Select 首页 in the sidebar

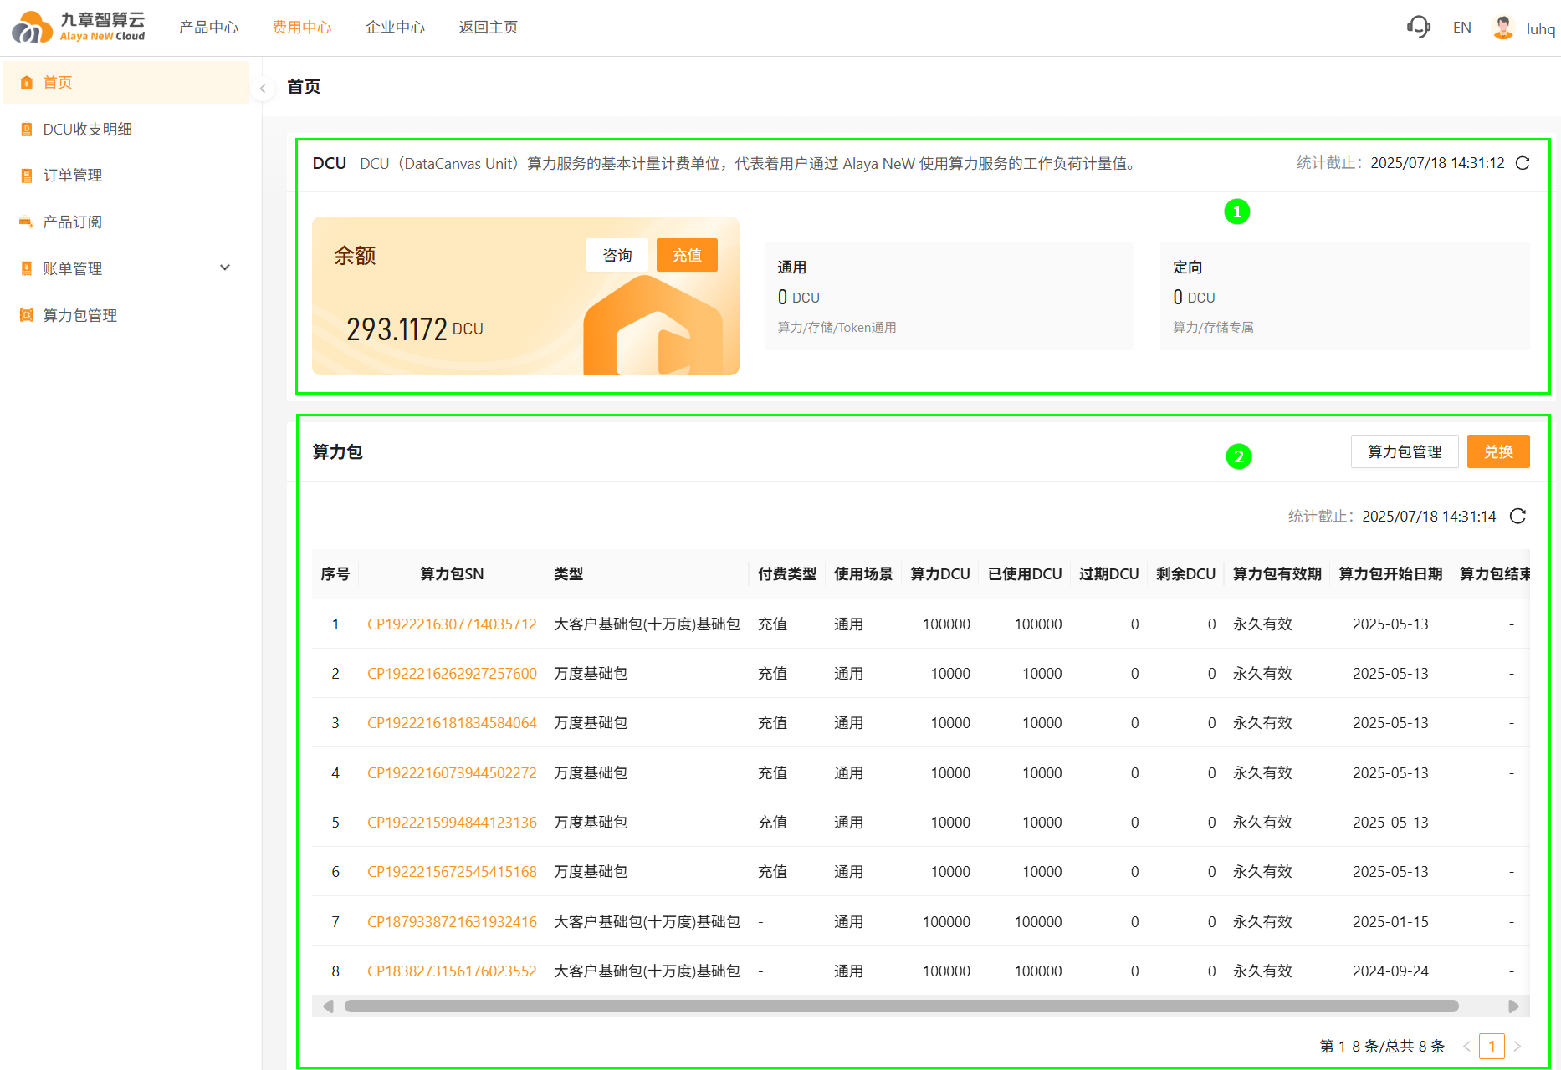(126, 82)
